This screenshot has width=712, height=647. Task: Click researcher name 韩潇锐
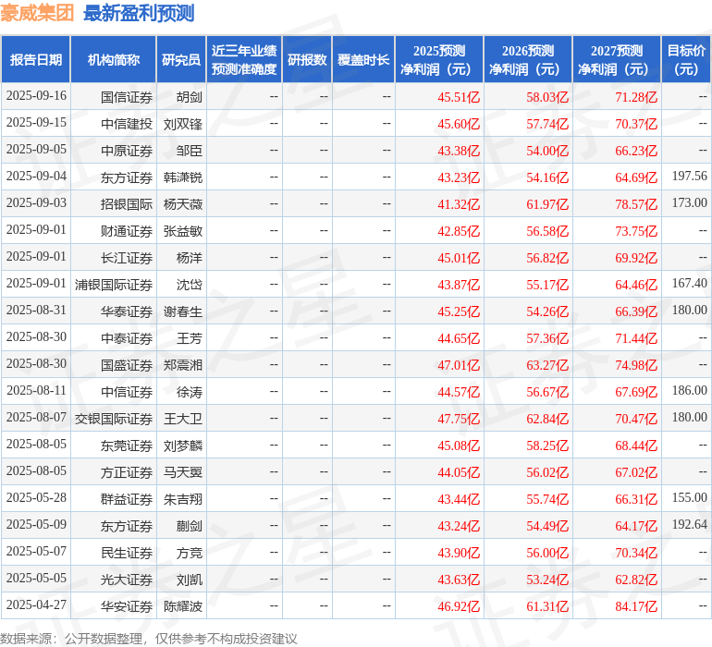coord(183,177)
